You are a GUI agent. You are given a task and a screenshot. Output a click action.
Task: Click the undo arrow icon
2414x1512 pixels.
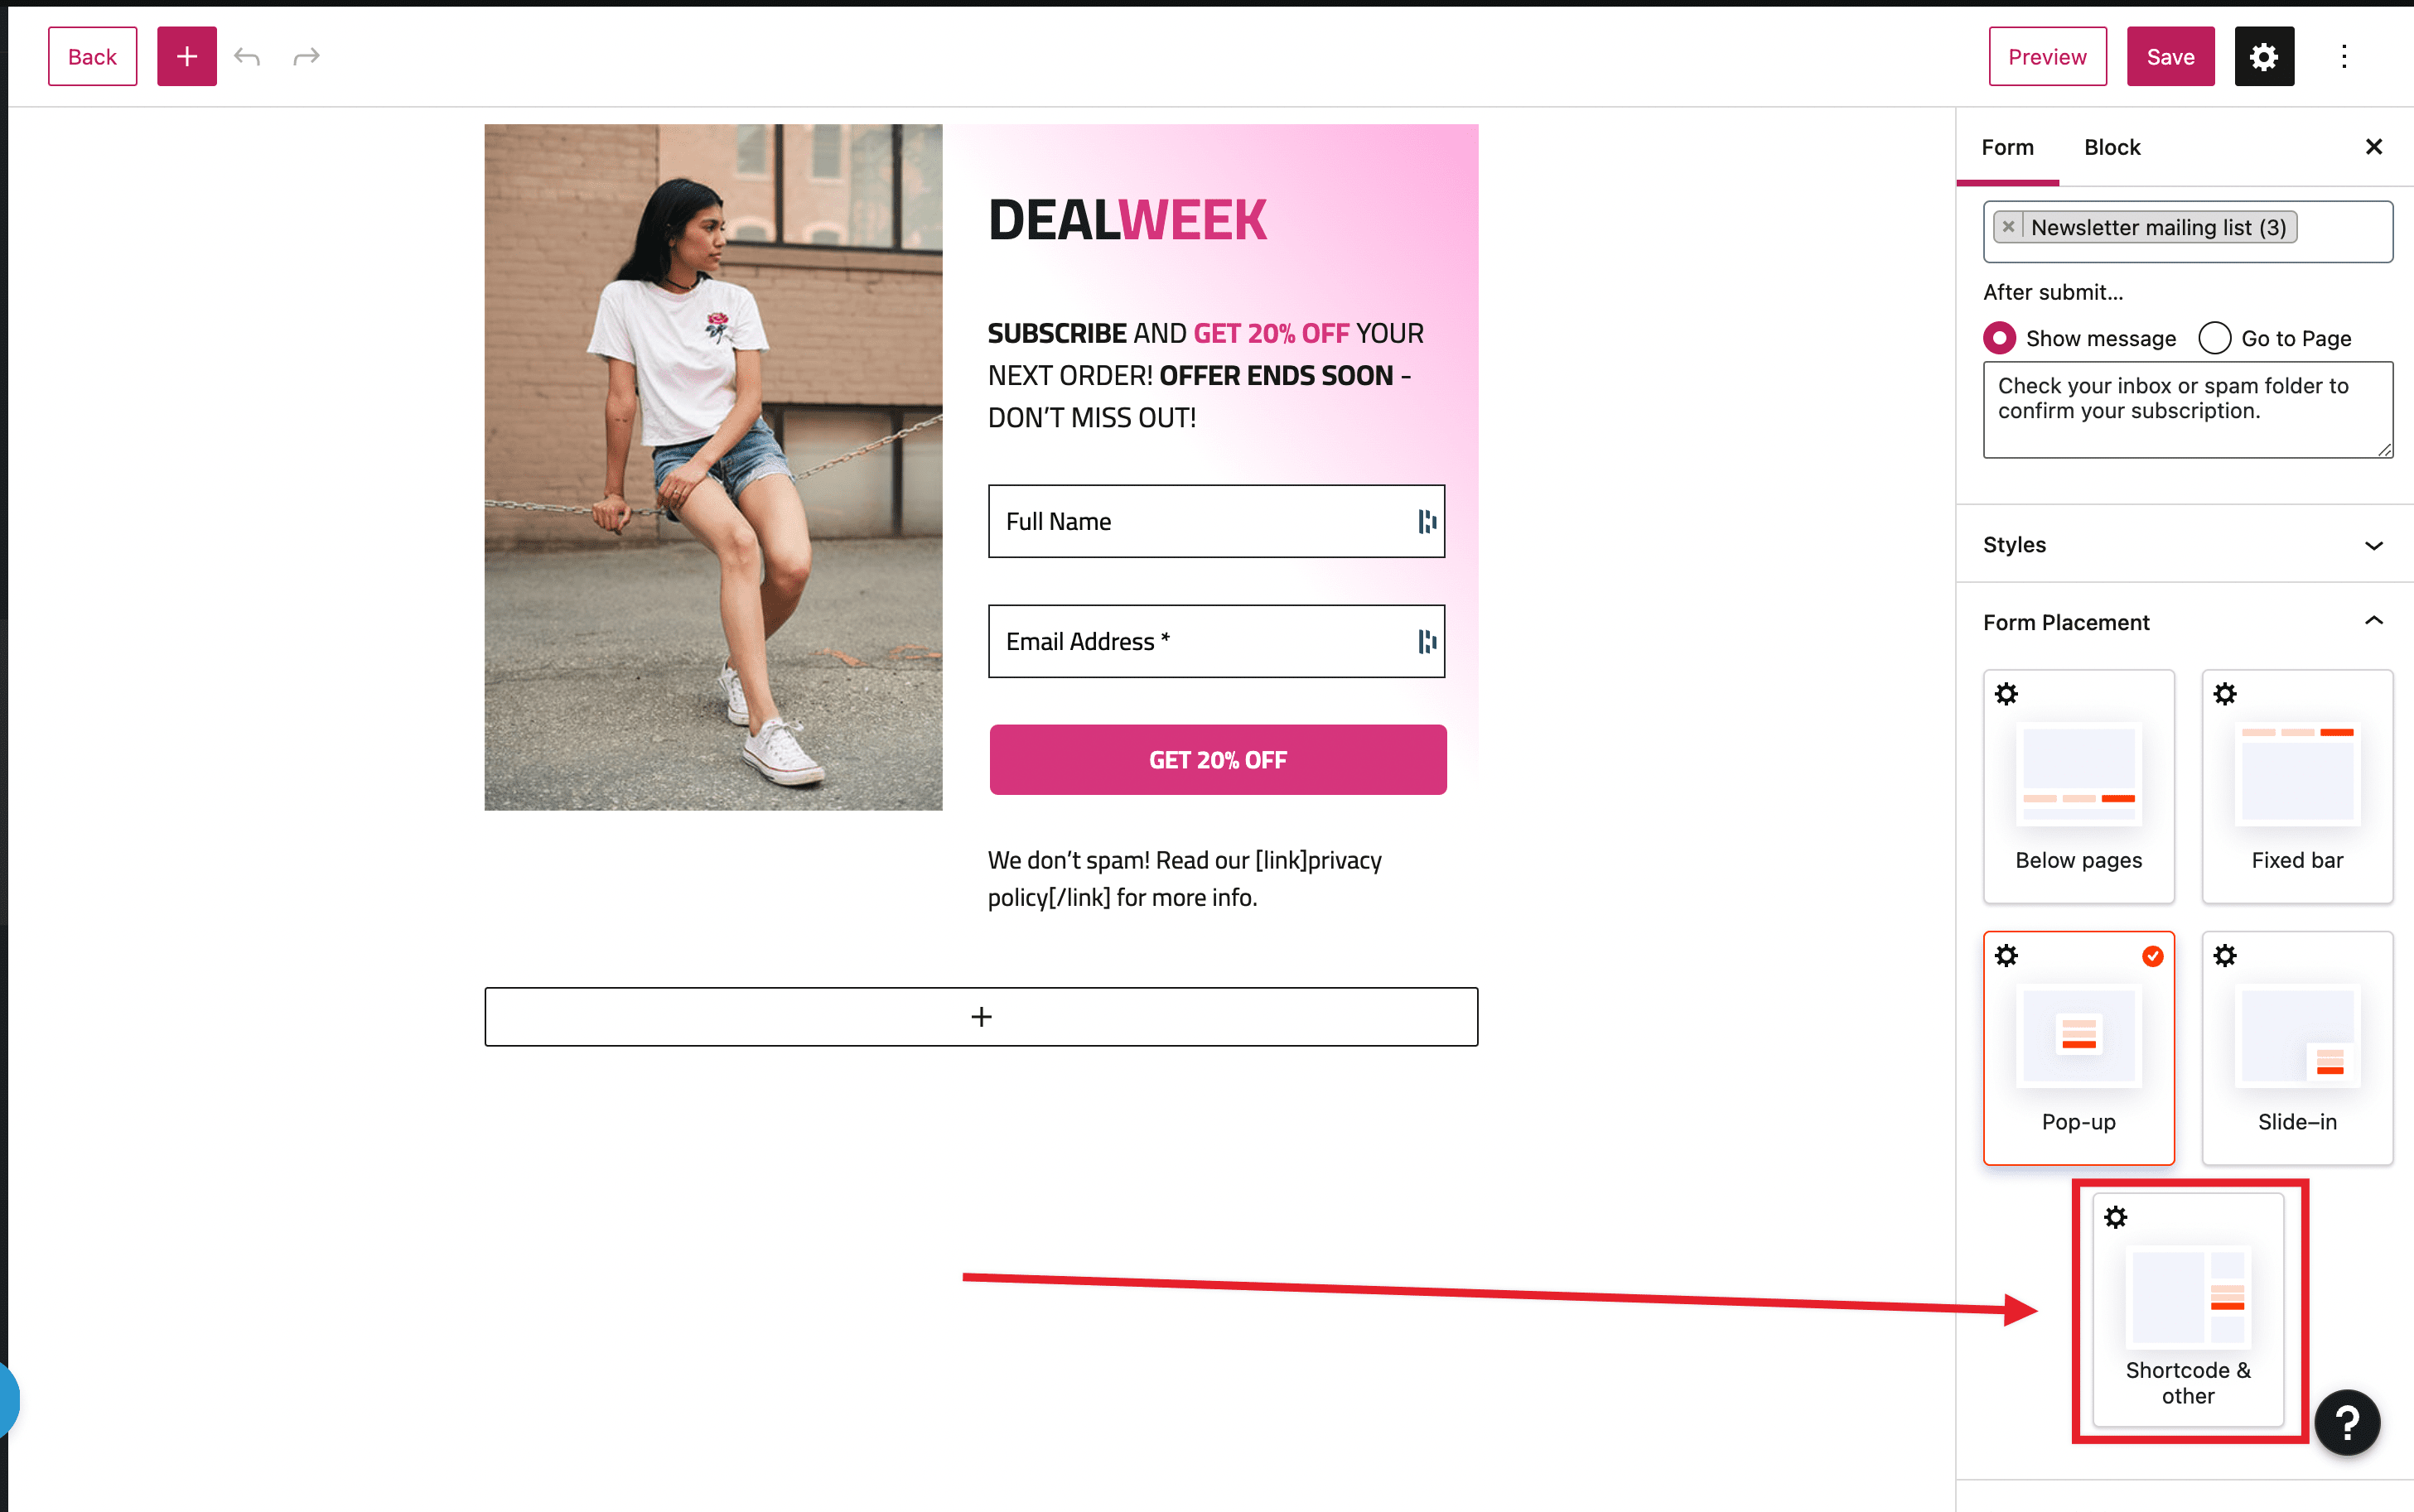[247, 56]
